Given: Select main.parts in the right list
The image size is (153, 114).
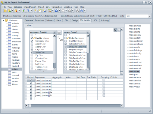Looking at the screenshot, I should 134,75.
